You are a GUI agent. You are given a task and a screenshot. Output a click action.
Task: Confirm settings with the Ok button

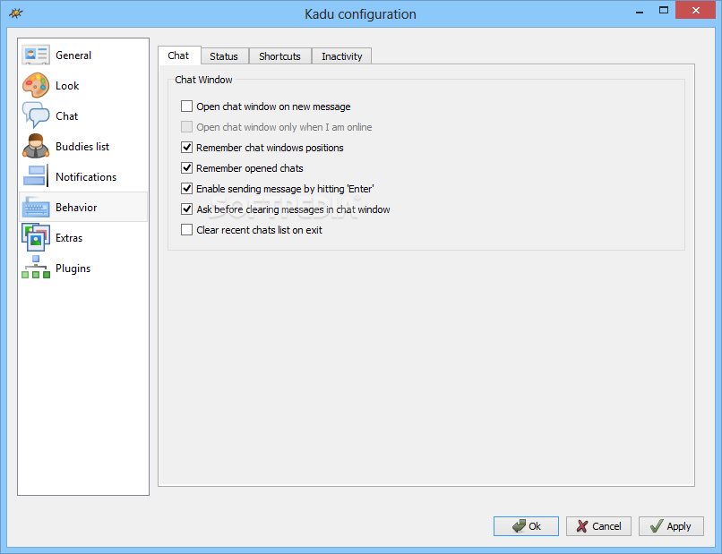coord(526,526)
